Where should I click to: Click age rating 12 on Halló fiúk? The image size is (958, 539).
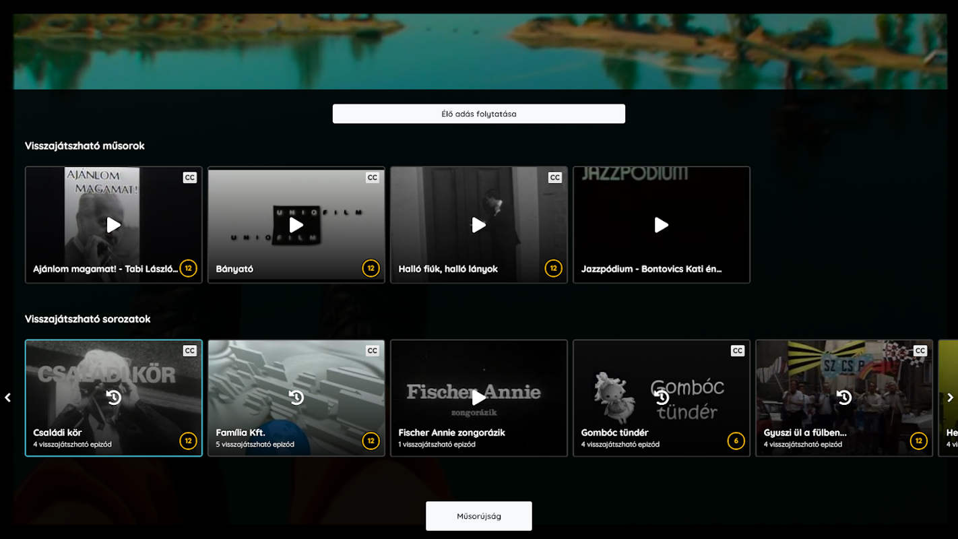(x=553, y=268)
